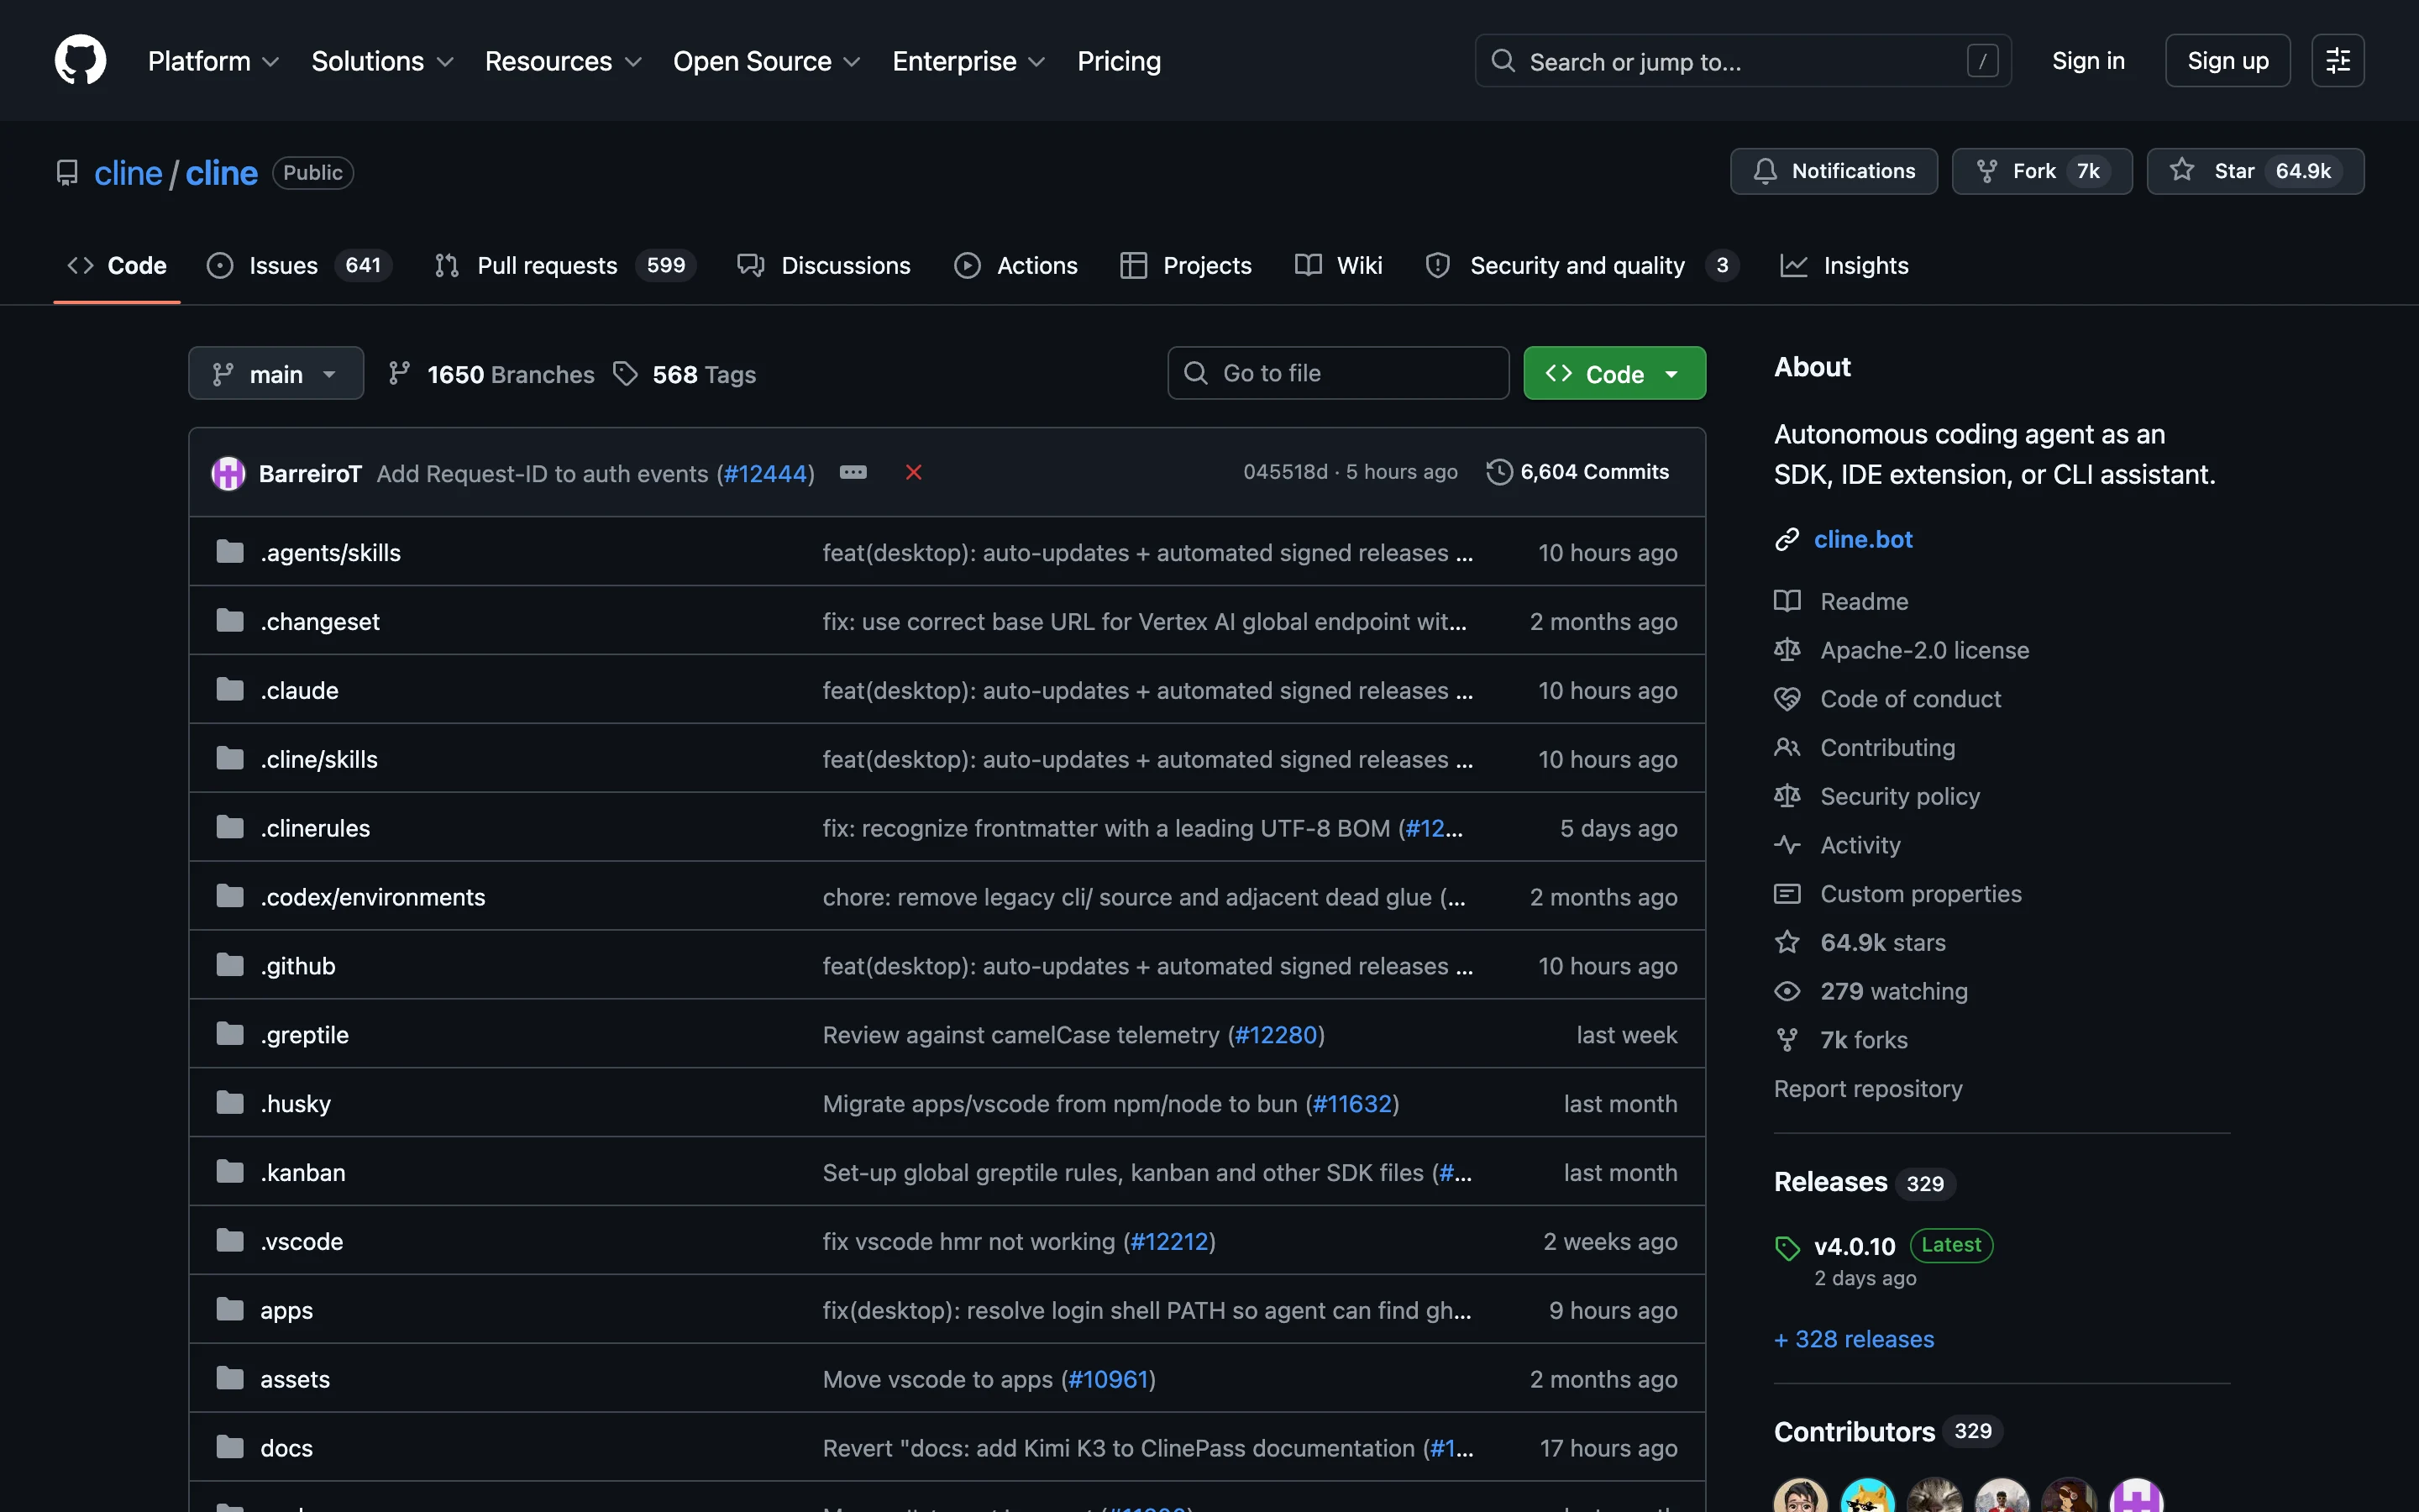The image size is (2419, 1512).
Task: Open the appearance settings sliders icon
Action: [2337, 61]
